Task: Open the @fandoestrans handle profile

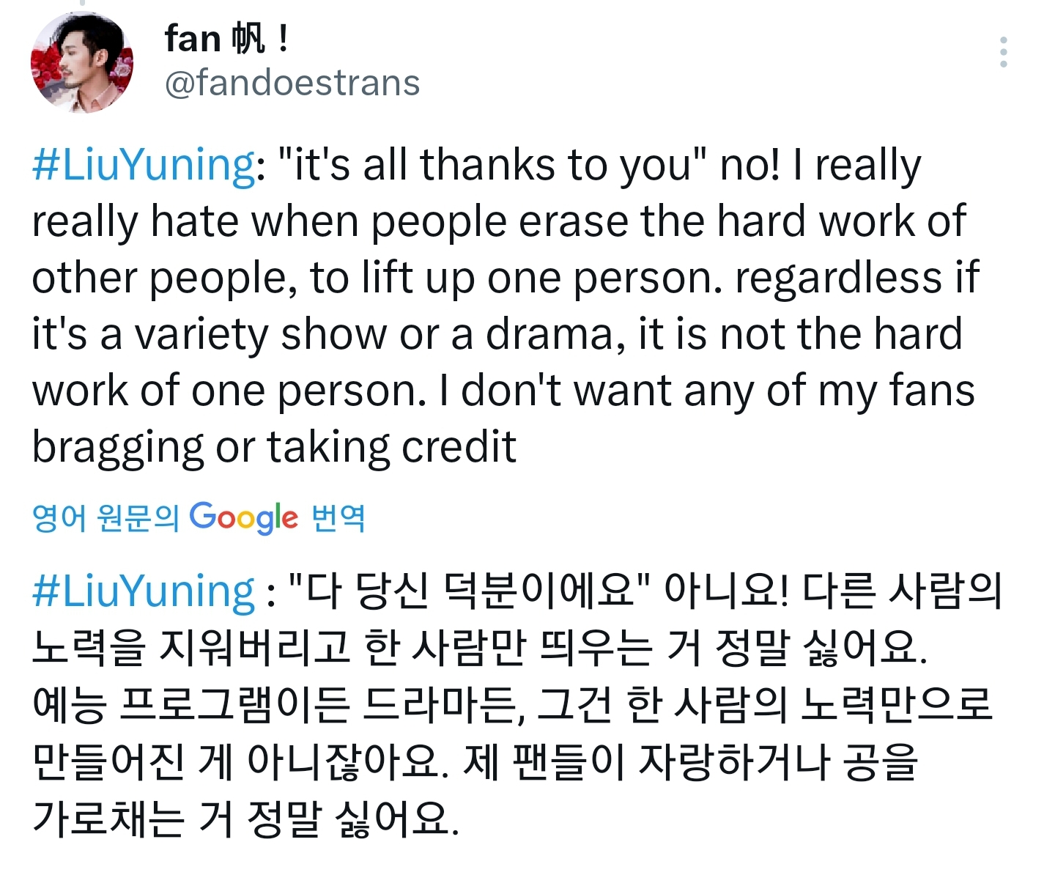Action: click(x=292, y=83)
